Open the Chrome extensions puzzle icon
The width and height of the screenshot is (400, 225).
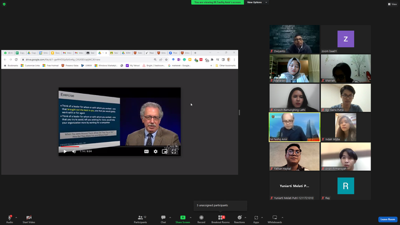click(x=212, y=59)
